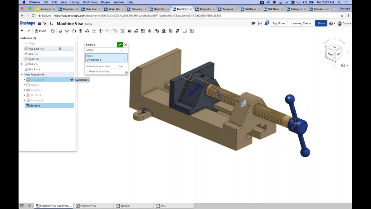Expand the Bolt <1> tree item
The width and height of the screenshot is (371, 209).
pos(21,64)
